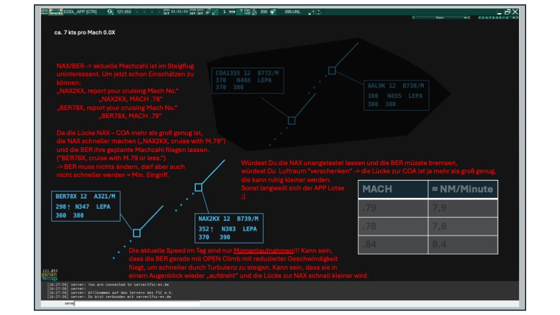Select the AAL9K aircraft target symbol
This screenshot has height=315, width=560.
(x=332, y=71)
